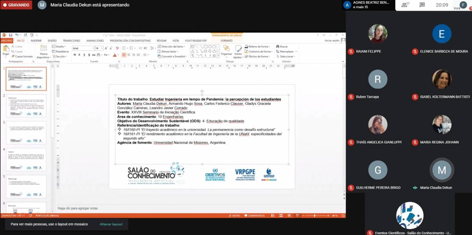The width and height of the screenshot is (472, 235).
Task: Toggle bold formatting (N) button
Action: click(74, 55)
